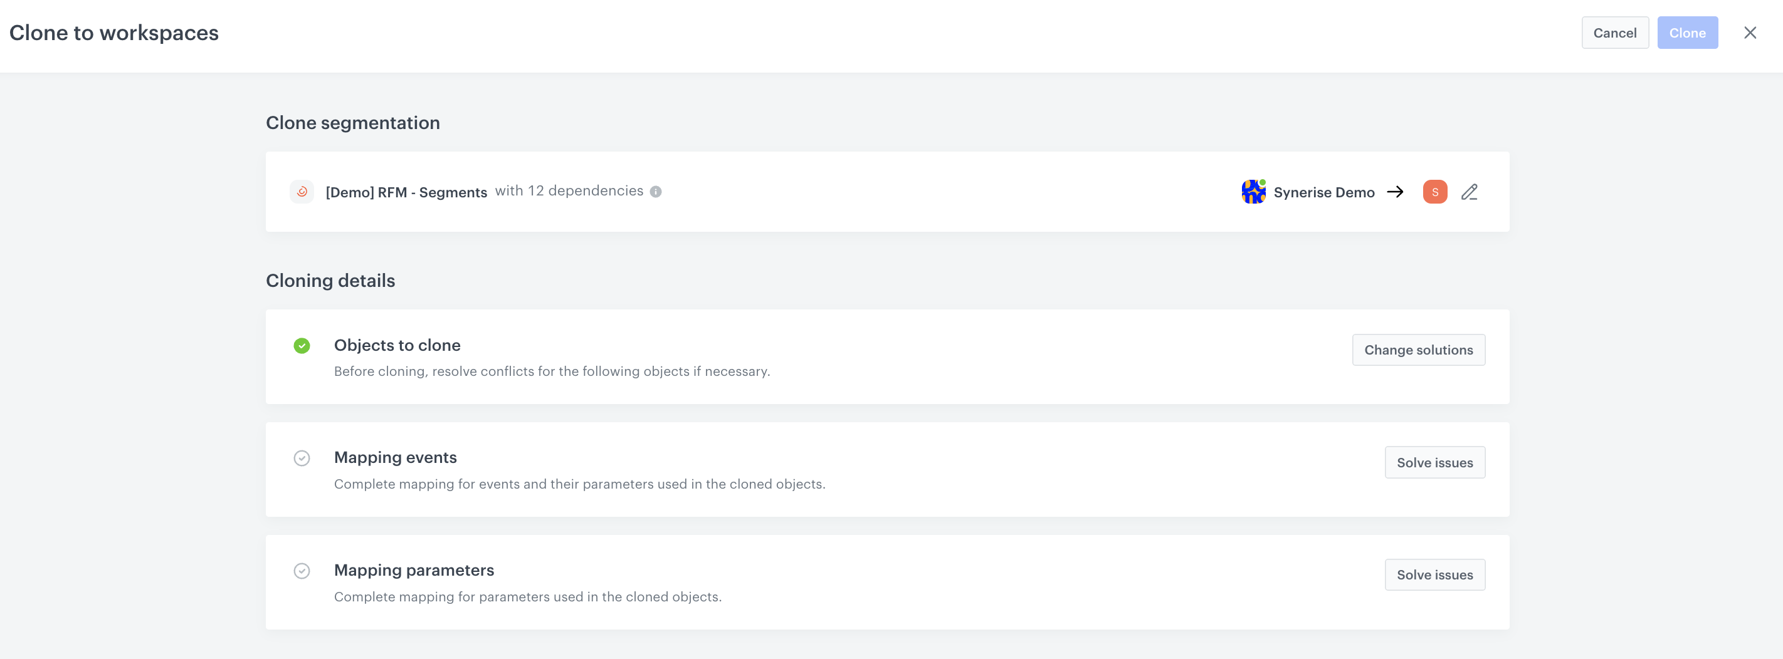The height and width of the screenshot is (659, 1783).
Task: Click the Synerise Demo workspace name
Action: coord(1323,192)
